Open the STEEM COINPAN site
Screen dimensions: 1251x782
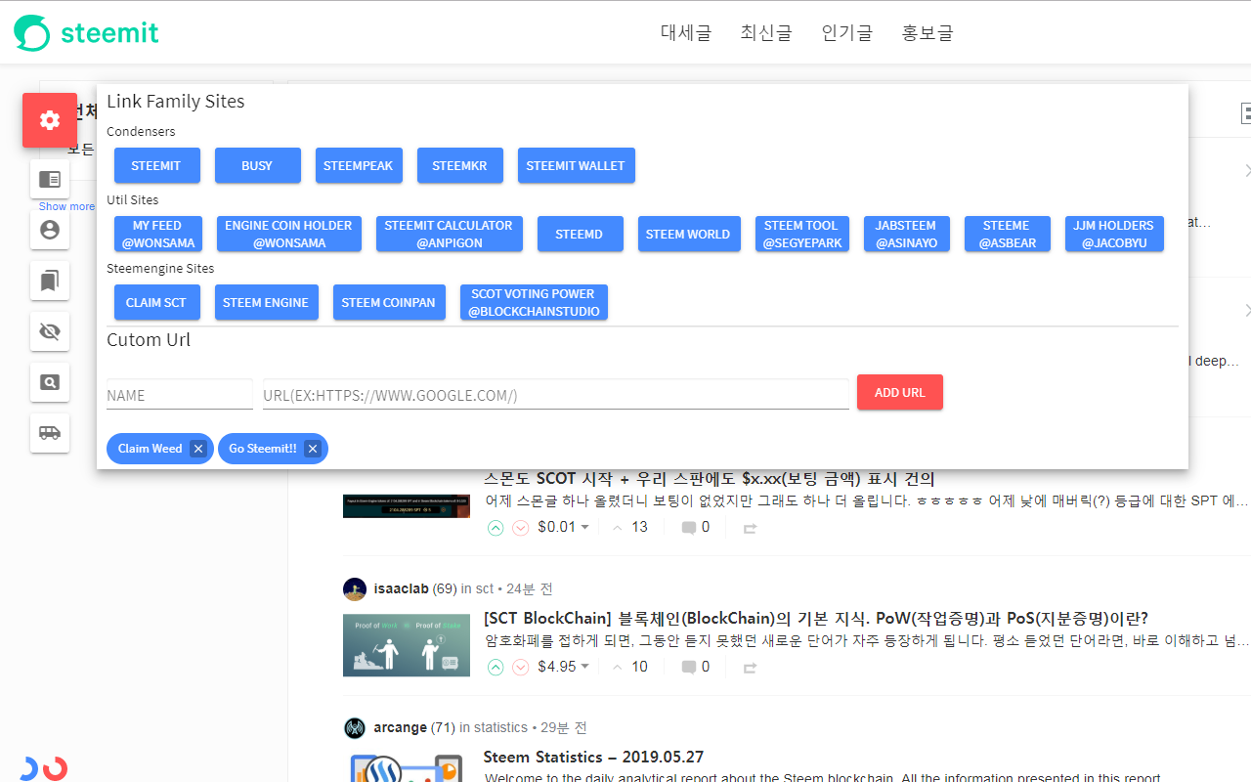tap(389, 302)
